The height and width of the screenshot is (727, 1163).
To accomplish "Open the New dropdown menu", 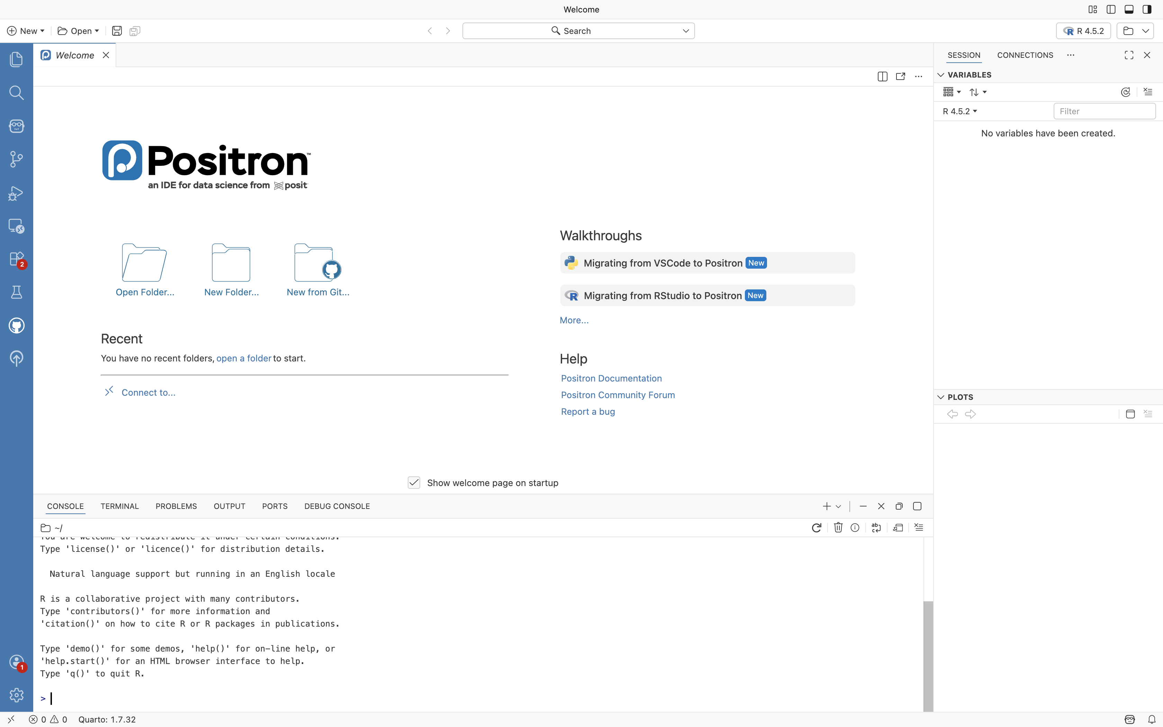I will coord(26,31).
